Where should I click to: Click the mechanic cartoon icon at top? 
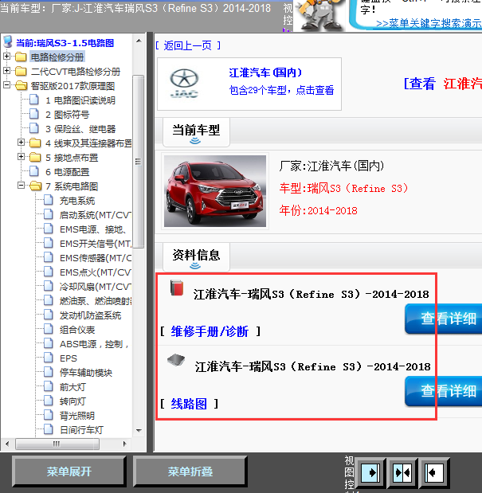tap(323, 14)
